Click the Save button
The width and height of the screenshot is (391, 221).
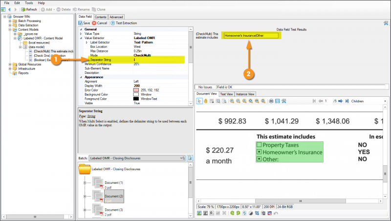pos(84,23)
